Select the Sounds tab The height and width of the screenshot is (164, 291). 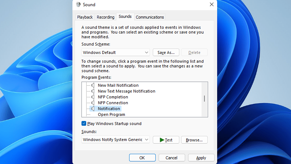point(125,16)
